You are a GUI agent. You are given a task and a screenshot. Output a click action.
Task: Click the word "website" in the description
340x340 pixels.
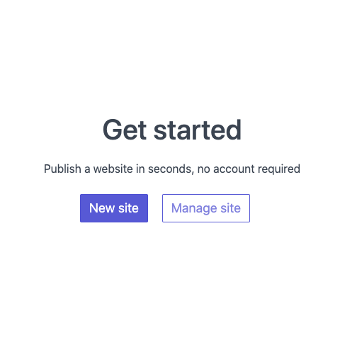click(x=113, y=169)
